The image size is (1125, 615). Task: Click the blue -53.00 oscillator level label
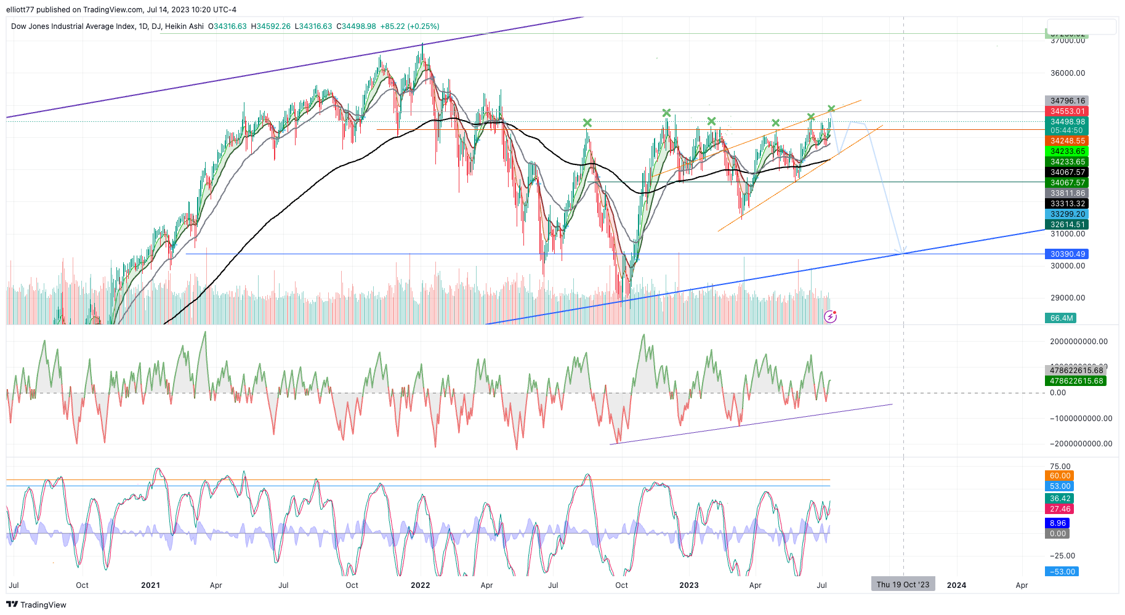[1062, 572]
